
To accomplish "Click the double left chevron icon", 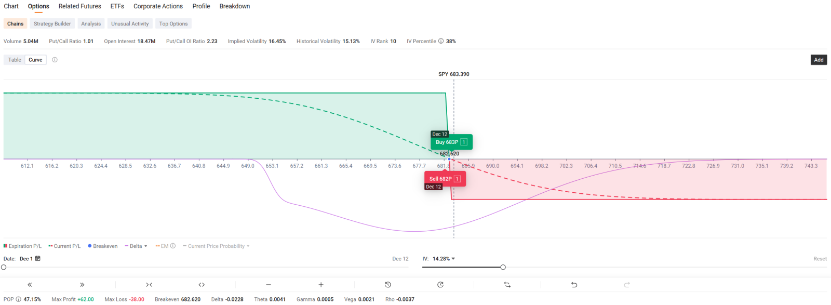I will 30,285.
